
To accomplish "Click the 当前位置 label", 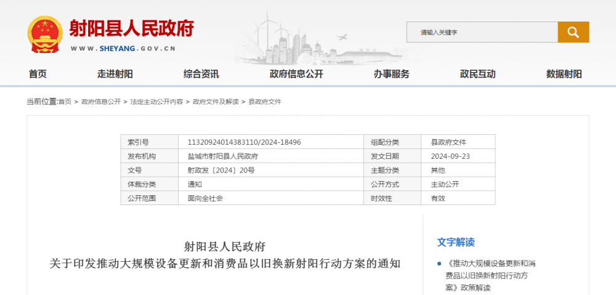I will (43, 102).
